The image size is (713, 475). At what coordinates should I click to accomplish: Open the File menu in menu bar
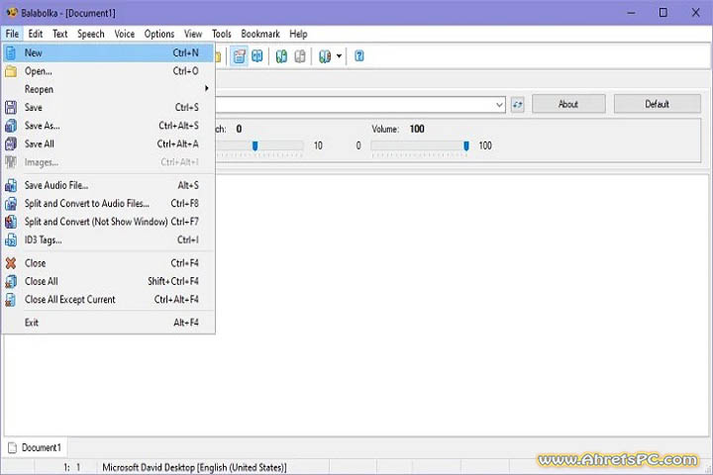tap(12, 34)
